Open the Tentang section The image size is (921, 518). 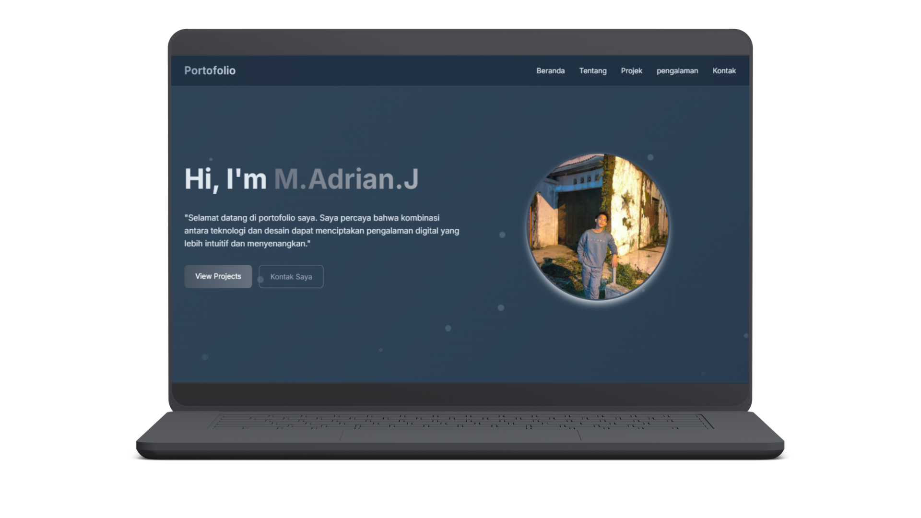point(592,71)
